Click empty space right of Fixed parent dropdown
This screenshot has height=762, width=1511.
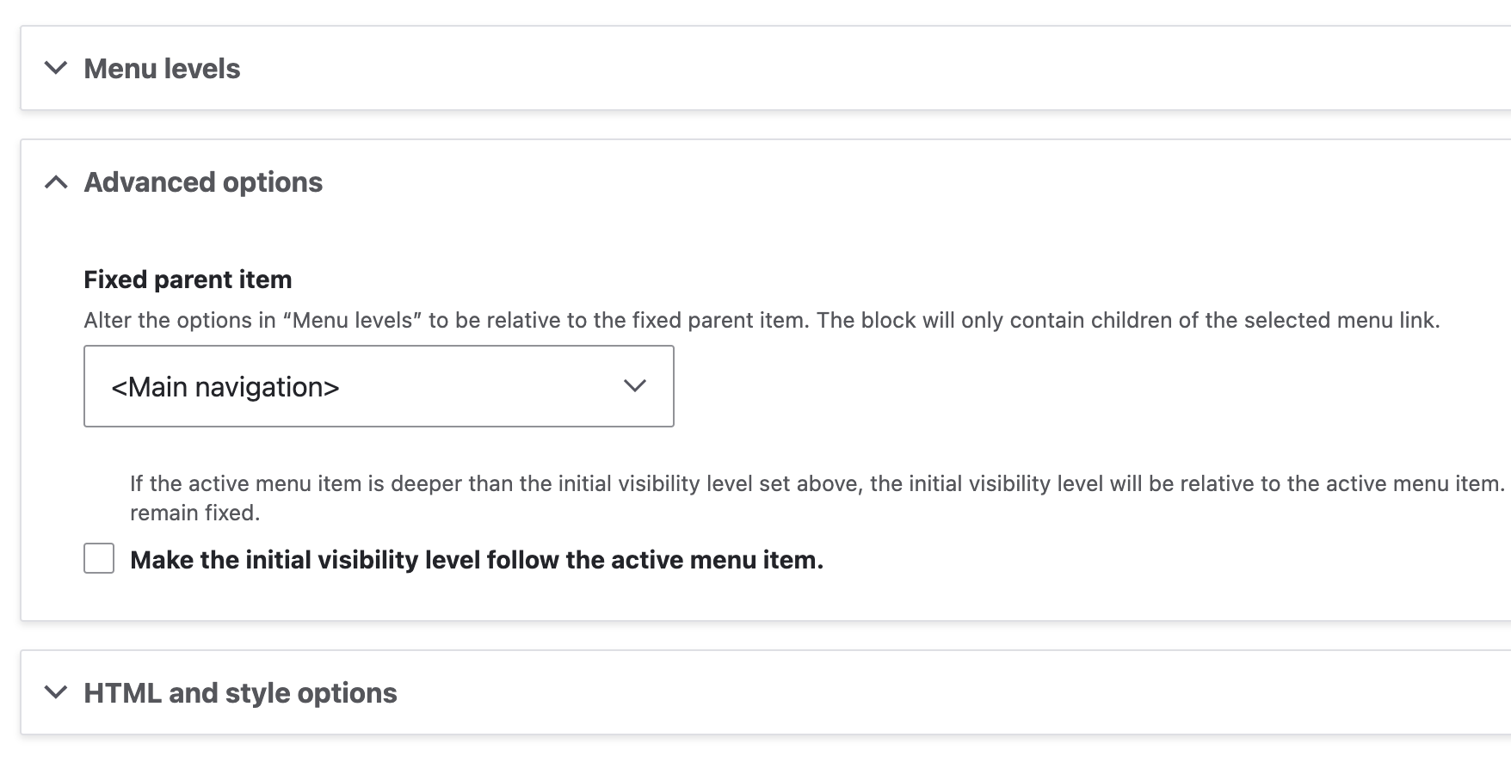[x=1033, y=387]
